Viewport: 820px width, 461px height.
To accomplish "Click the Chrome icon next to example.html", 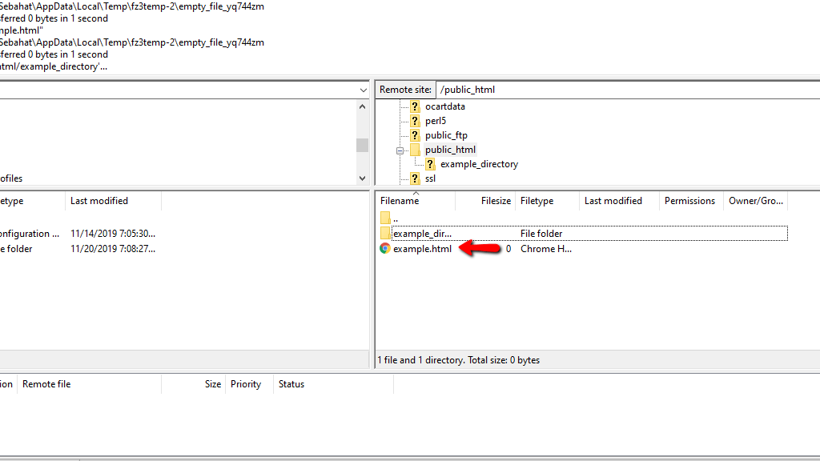I will pos(385,249).
